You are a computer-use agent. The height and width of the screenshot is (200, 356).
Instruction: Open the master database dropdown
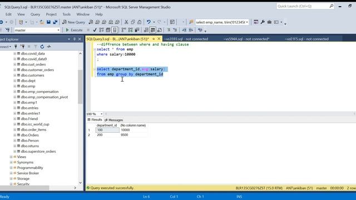coord(58,30)
